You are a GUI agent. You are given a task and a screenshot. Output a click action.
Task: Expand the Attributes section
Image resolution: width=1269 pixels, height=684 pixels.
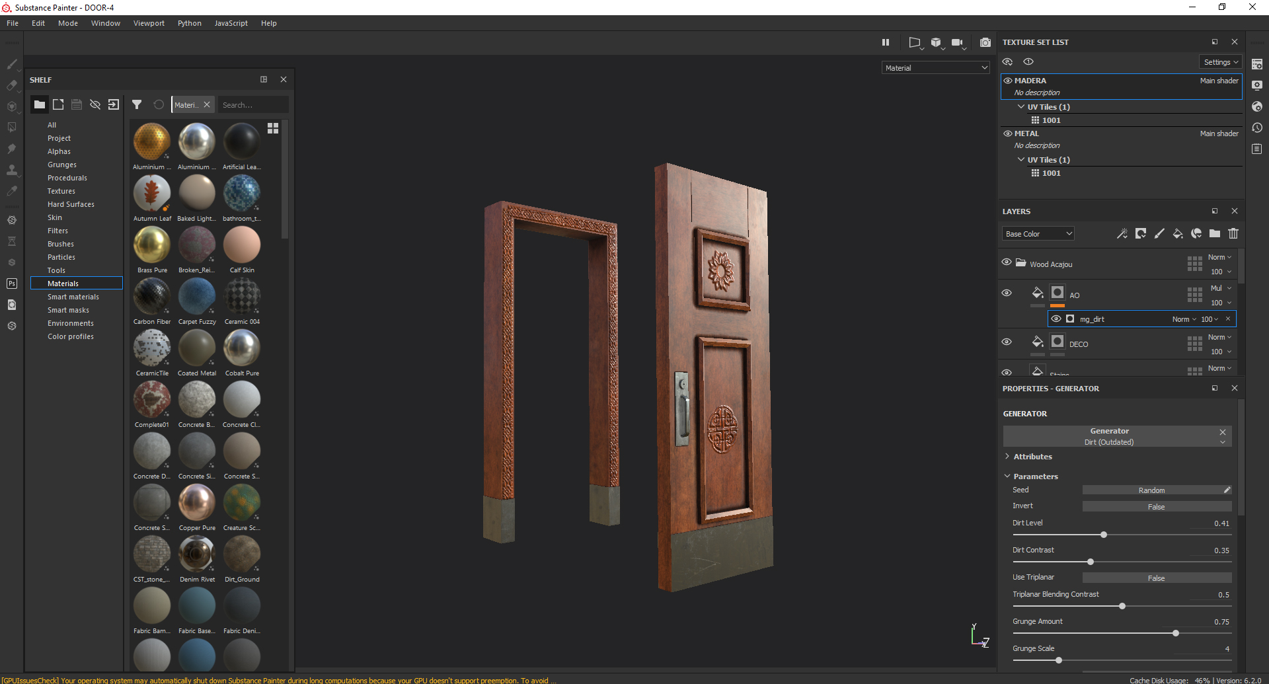[x=1007, y=457]
